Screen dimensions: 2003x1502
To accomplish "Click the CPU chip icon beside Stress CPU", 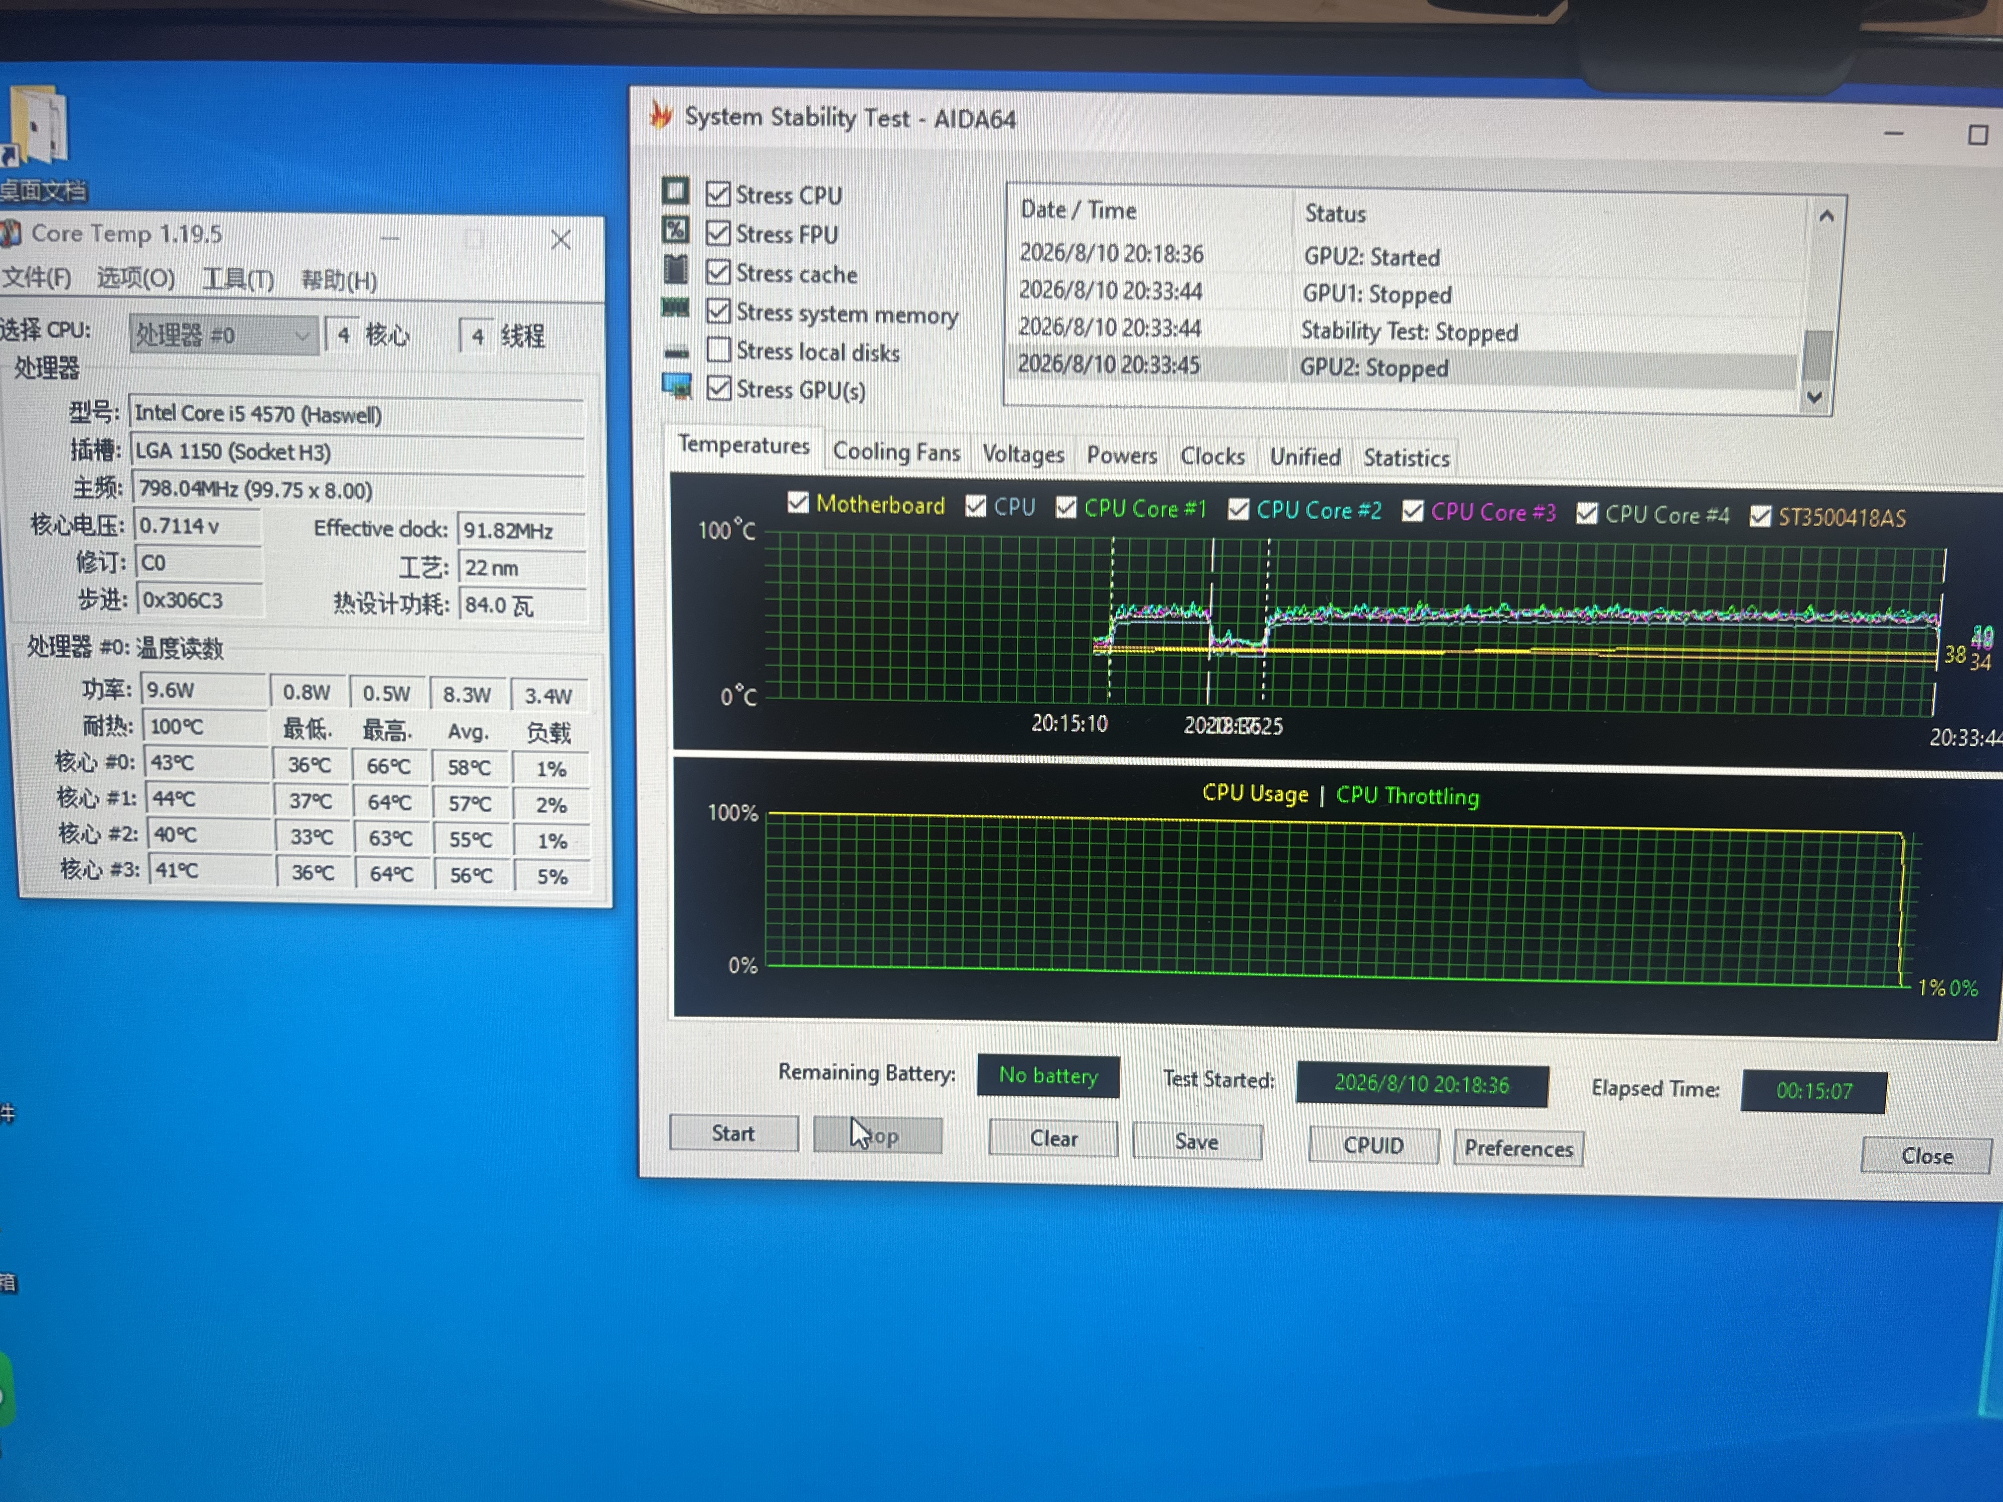I will pyautogui.click(x=675, y=191).
